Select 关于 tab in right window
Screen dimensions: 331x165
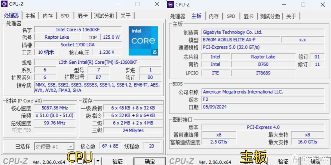[x=291, y=16]
